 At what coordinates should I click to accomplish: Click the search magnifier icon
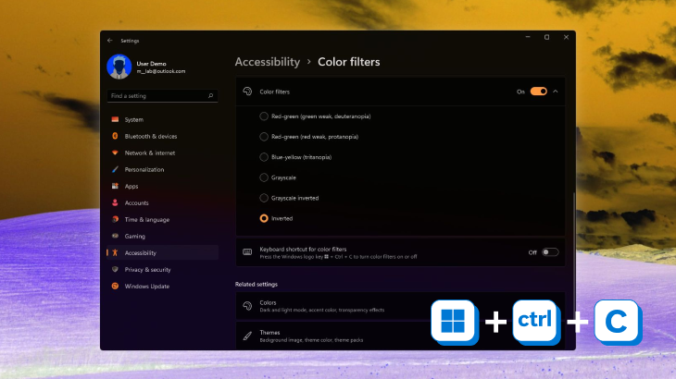coord(210,96)
